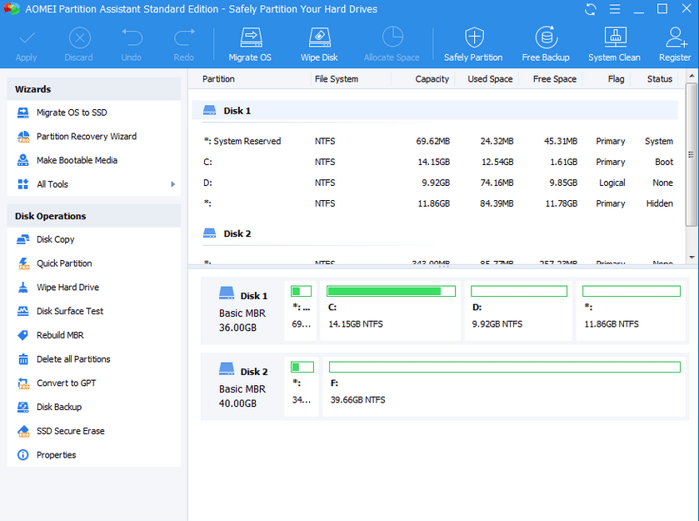Click the Apply checkmark button
Screen dimensions: 699x521
coord(27,44)
